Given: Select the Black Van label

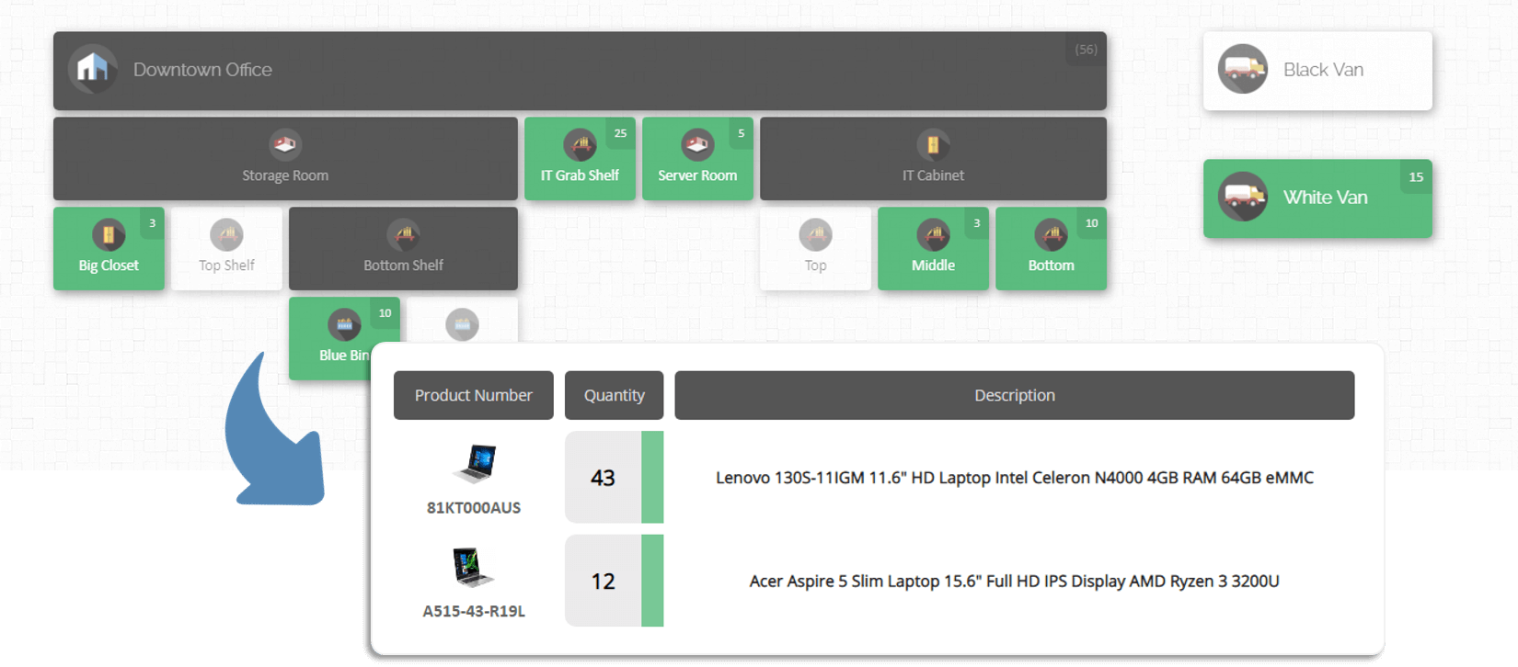Looking at the screenshot, I should point(1323,70).
